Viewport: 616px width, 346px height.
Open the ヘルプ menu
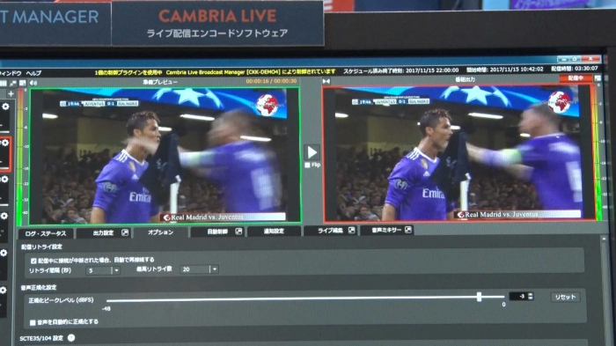[33, 73]
